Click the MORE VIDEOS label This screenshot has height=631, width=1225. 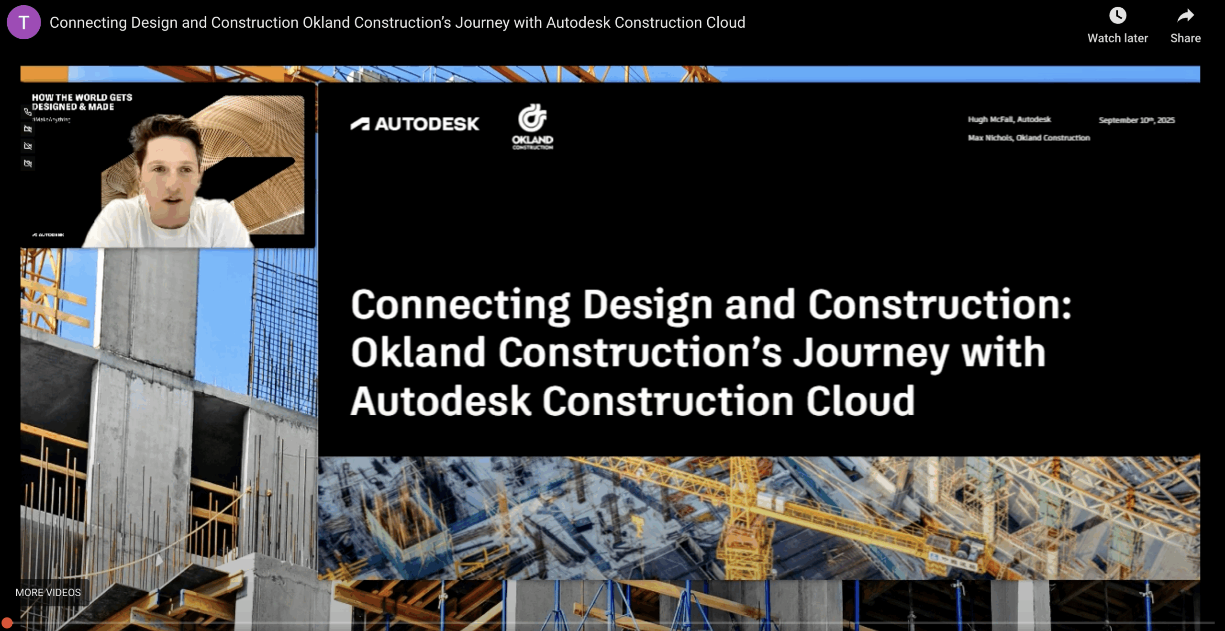(48, 592)
